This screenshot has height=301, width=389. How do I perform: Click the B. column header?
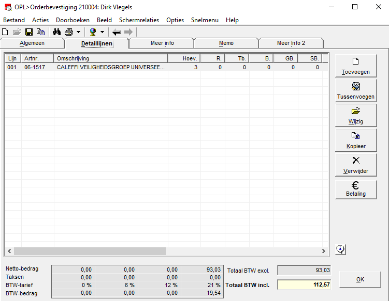[261, 58]
